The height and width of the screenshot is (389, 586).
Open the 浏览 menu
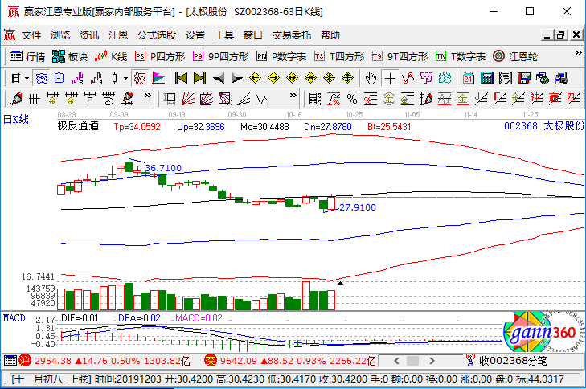click(60, 35)
